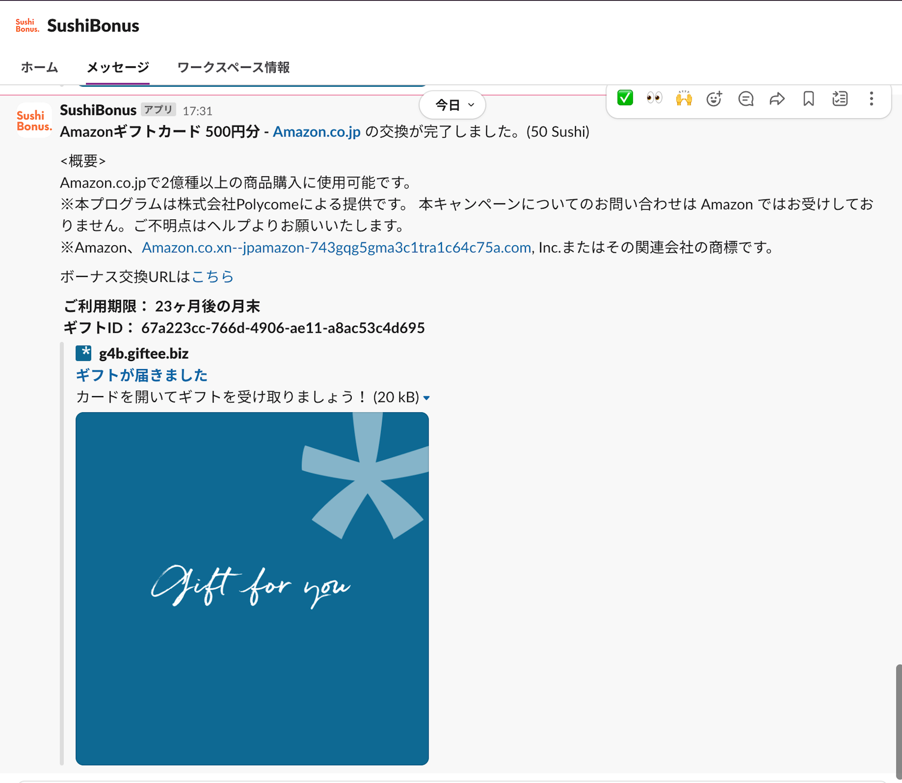Click the 17:31 message timestamp
The width and height of the screenshot is (902, 783).
coord(197,111)
